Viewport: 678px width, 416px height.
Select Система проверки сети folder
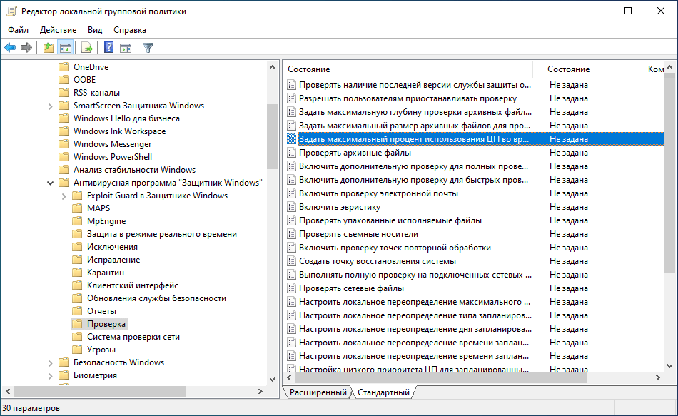click(x=133, y=336)
